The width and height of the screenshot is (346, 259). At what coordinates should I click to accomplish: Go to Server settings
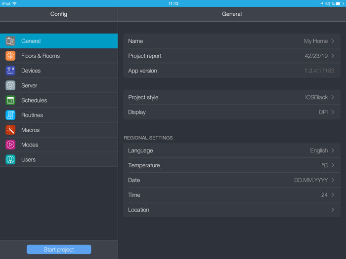(x=59, y=85)
